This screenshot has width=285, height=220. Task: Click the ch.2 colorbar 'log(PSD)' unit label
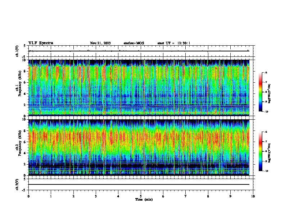270,153
